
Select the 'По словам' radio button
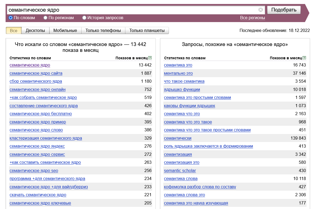point(11,18)
